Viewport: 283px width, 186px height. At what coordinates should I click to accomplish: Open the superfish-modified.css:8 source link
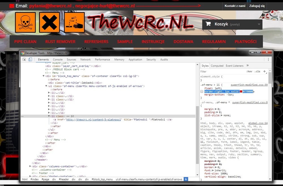[250, 102]
